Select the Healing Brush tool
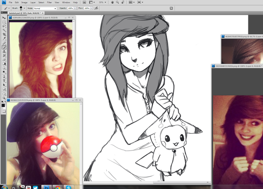 [4, 43]
